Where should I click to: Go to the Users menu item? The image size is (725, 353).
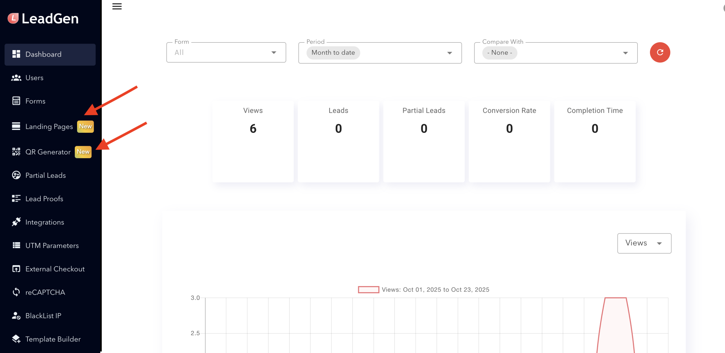(34, 78)
